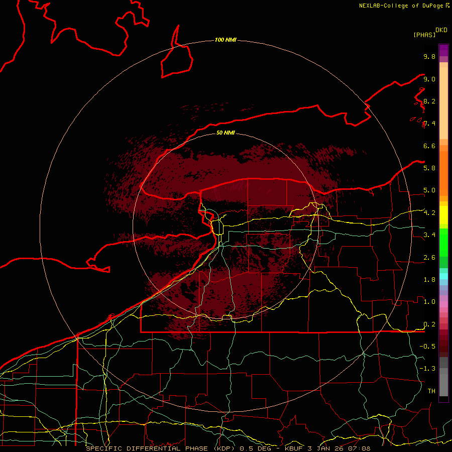Click the DKD product label
This screenshot has width=452, height=452.
441,30
